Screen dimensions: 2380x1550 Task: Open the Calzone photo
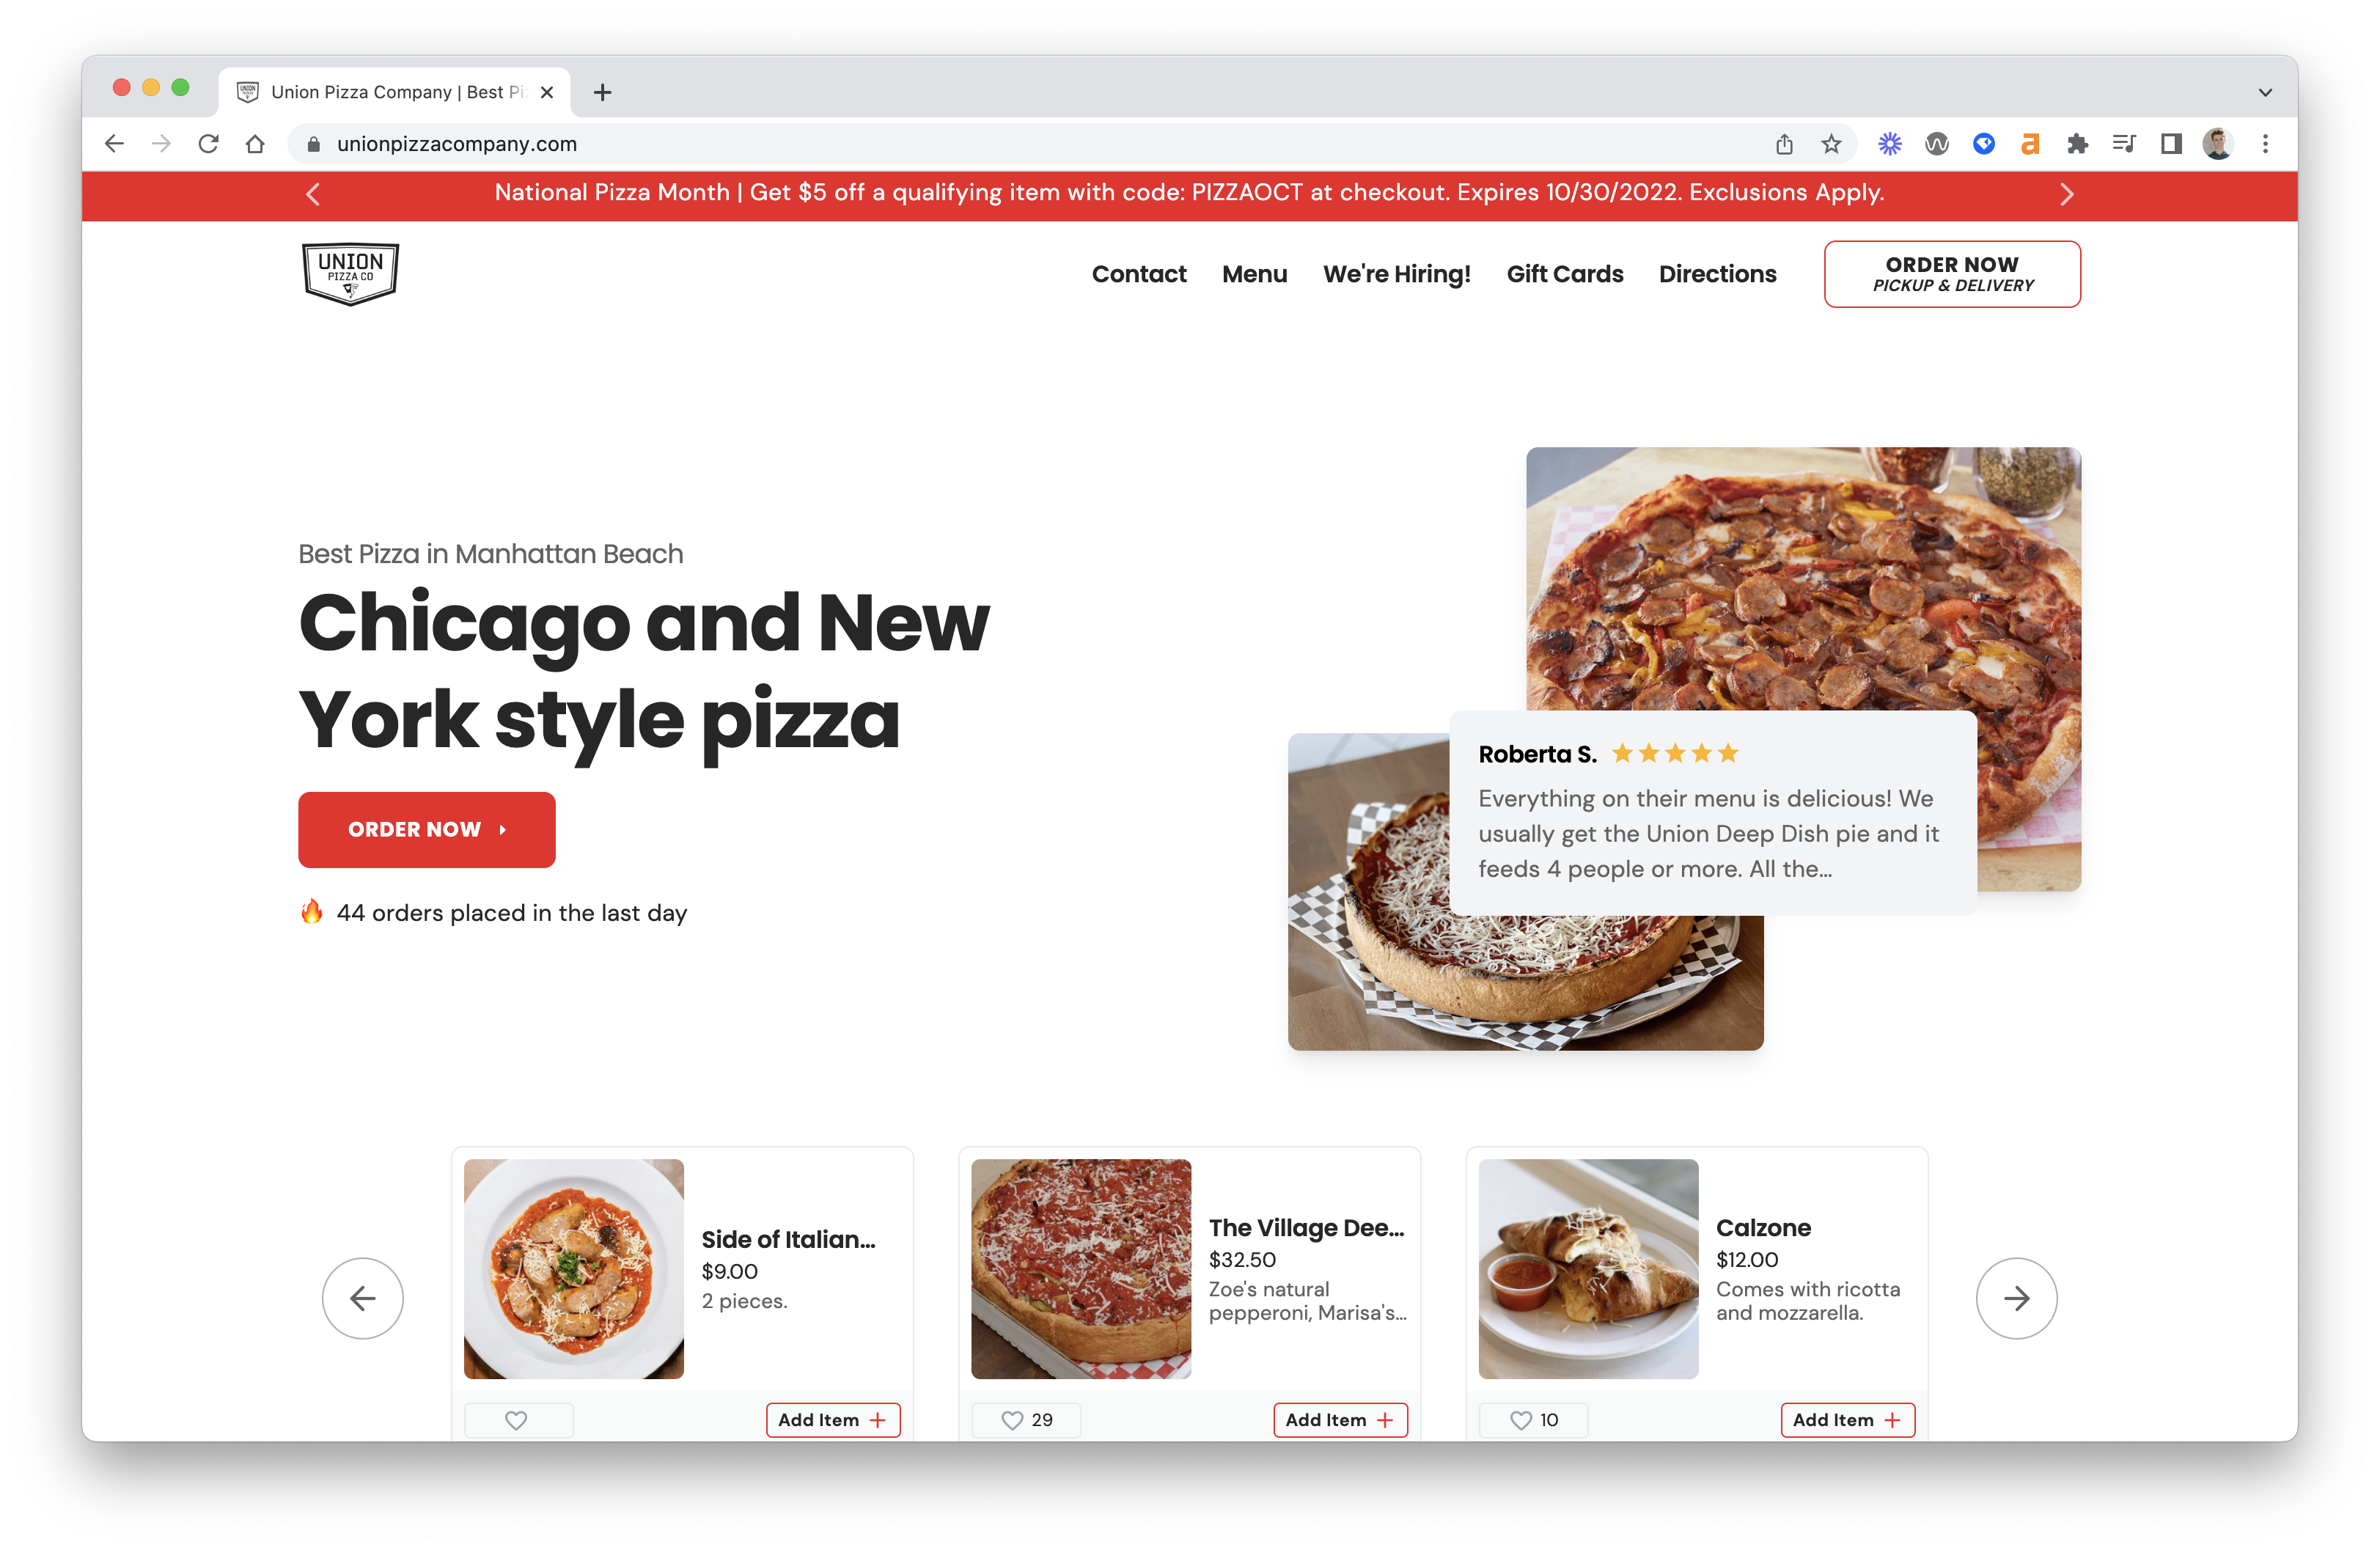click(1588, 1268)
